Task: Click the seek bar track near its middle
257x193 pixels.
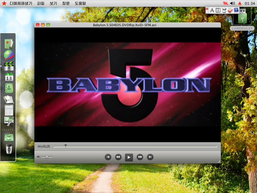Action: tap(135, 147)
